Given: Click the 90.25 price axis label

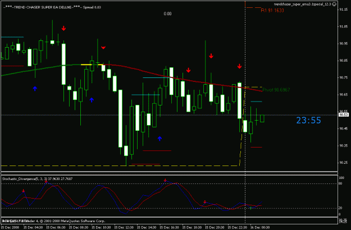Looking at the screenshot, I should point(343,163).
